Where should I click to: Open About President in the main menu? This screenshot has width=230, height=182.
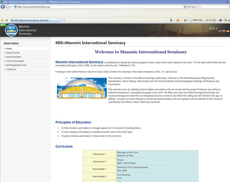(x=26, y=57)
